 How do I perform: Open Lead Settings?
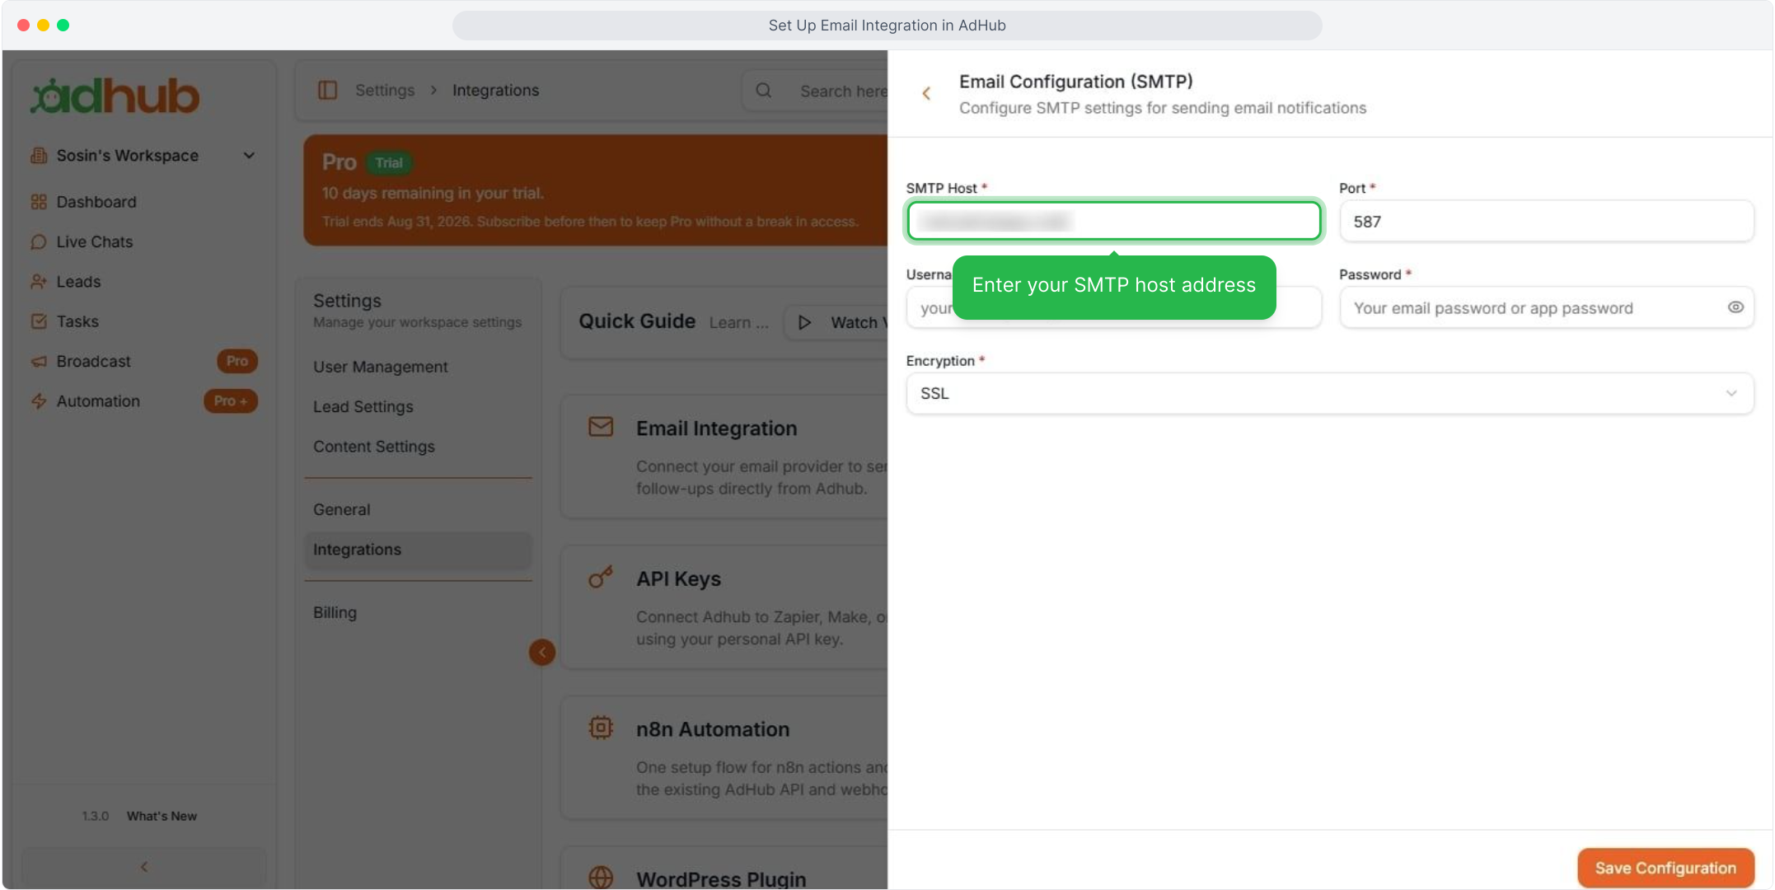tap(363, 406)
